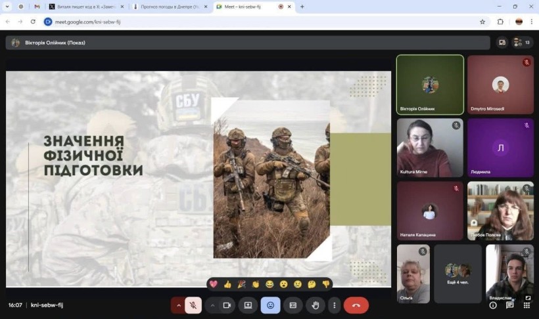
Task: Send the sad face reaction
Action: 298,284
